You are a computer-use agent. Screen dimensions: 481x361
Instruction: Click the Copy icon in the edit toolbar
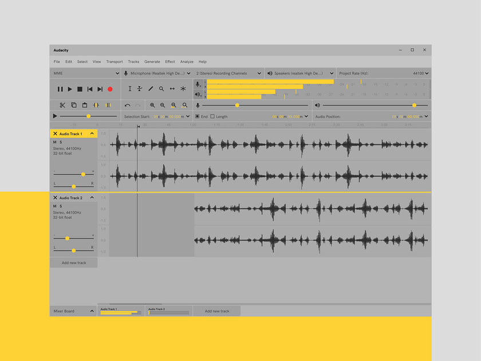tap(74, 105)
